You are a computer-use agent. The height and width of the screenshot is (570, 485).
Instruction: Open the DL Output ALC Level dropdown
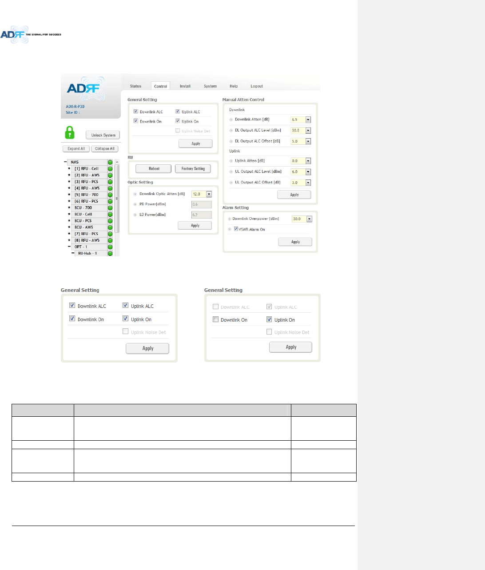(x=308, y=131)
